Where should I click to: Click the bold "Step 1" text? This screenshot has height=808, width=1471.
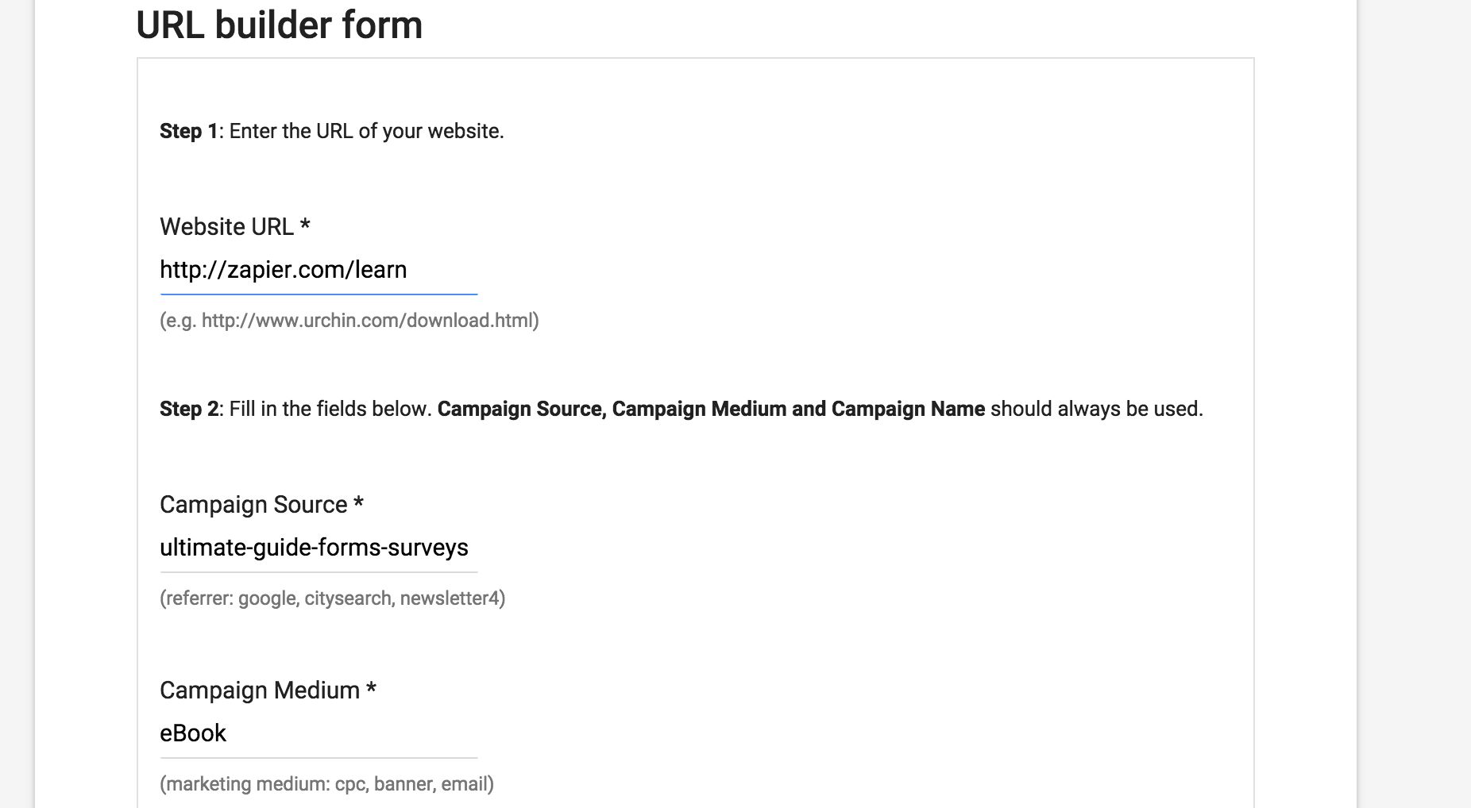coord(188,131)
